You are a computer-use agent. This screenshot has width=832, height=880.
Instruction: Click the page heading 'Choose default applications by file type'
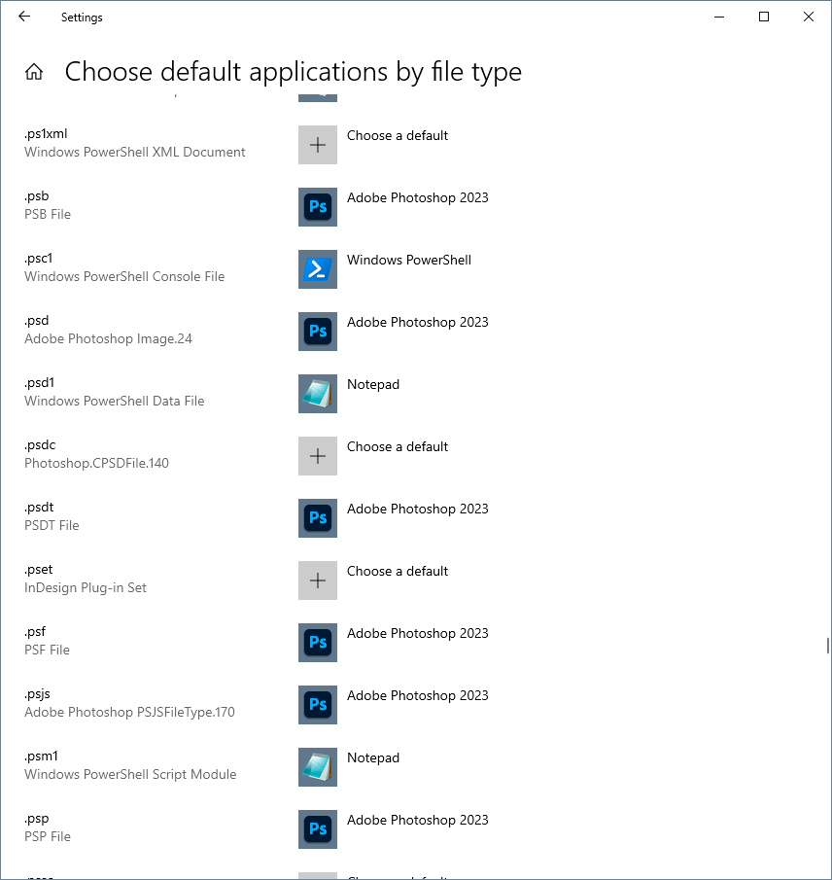coord(293,72)
